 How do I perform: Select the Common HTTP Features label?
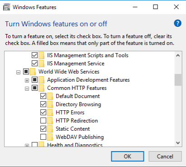(77, 88)
